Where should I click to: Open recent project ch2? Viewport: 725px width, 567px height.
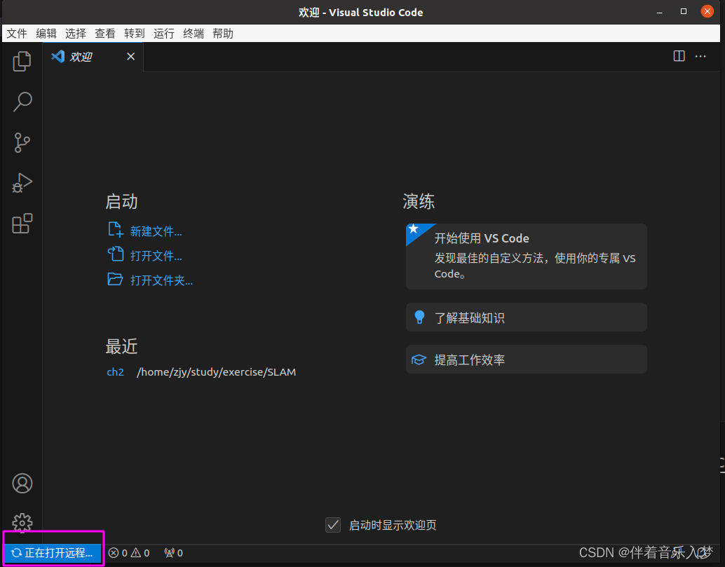pyautogui.click(x=115, y=371)
